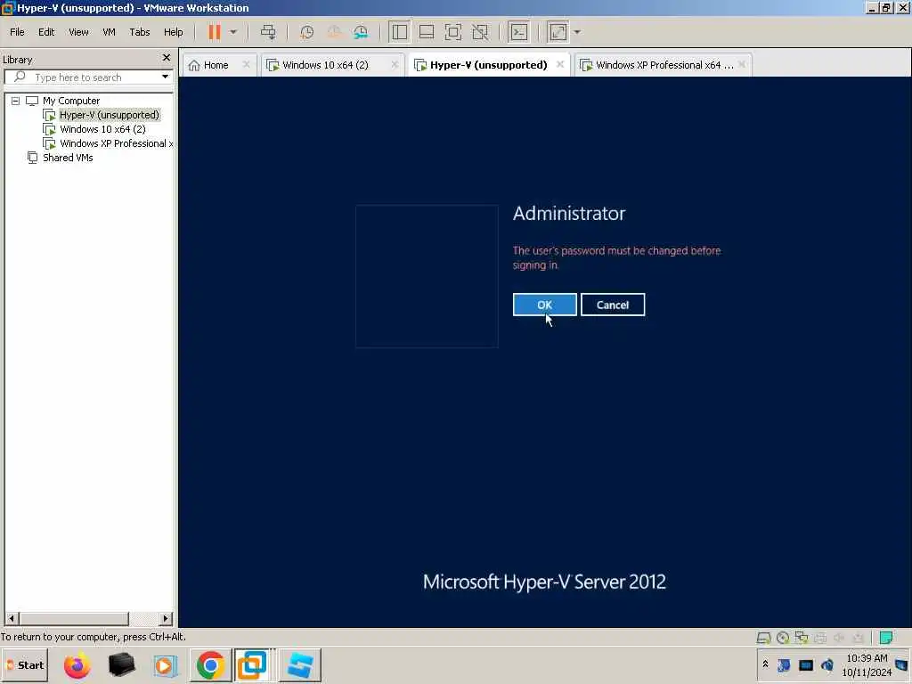Open Firefox from the taskbar
This screenshot has height=684, width=912.
(77, 665)
